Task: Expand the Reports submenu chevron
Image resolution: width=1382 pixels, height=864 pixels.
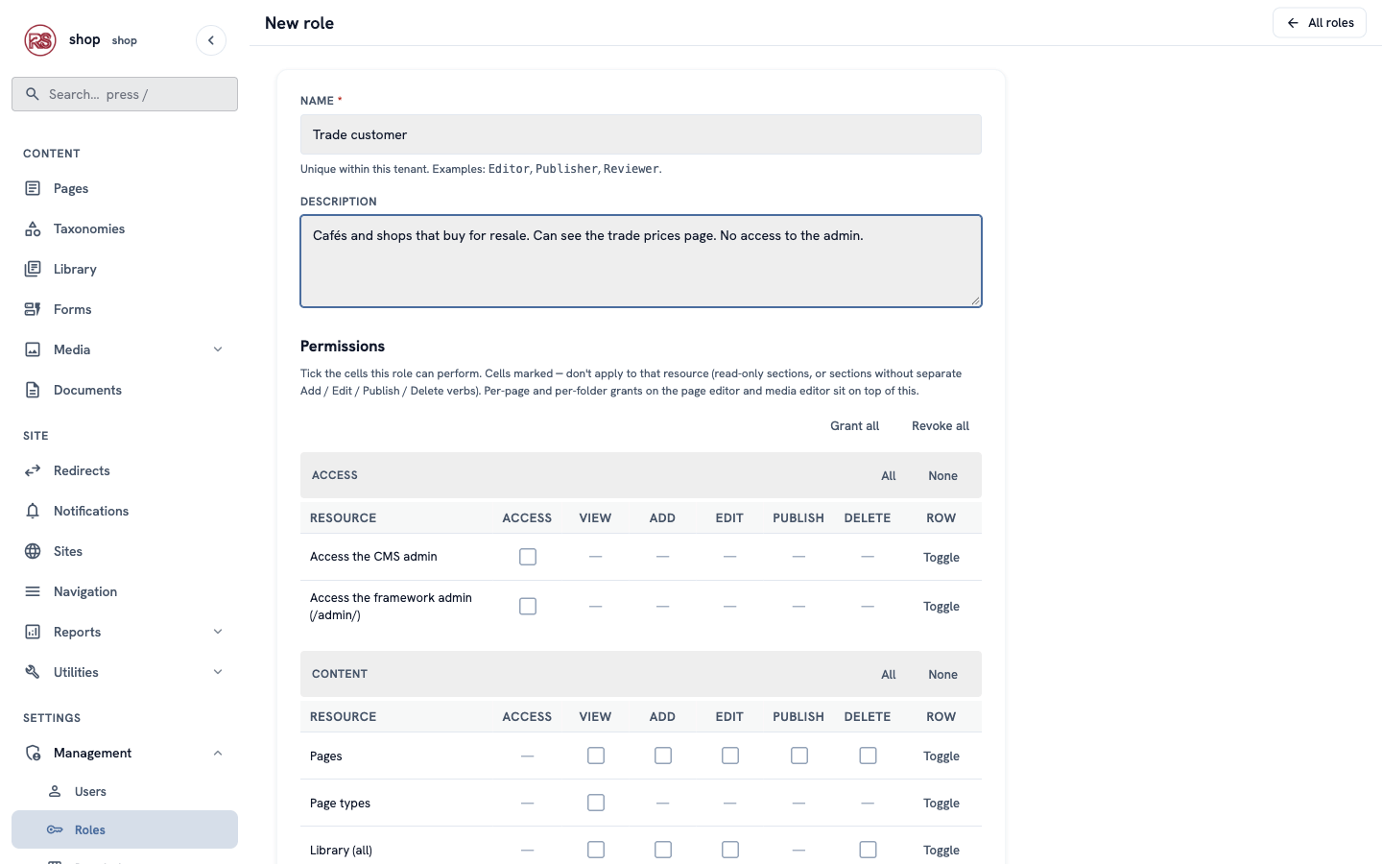Action: [x=218, y=632]
